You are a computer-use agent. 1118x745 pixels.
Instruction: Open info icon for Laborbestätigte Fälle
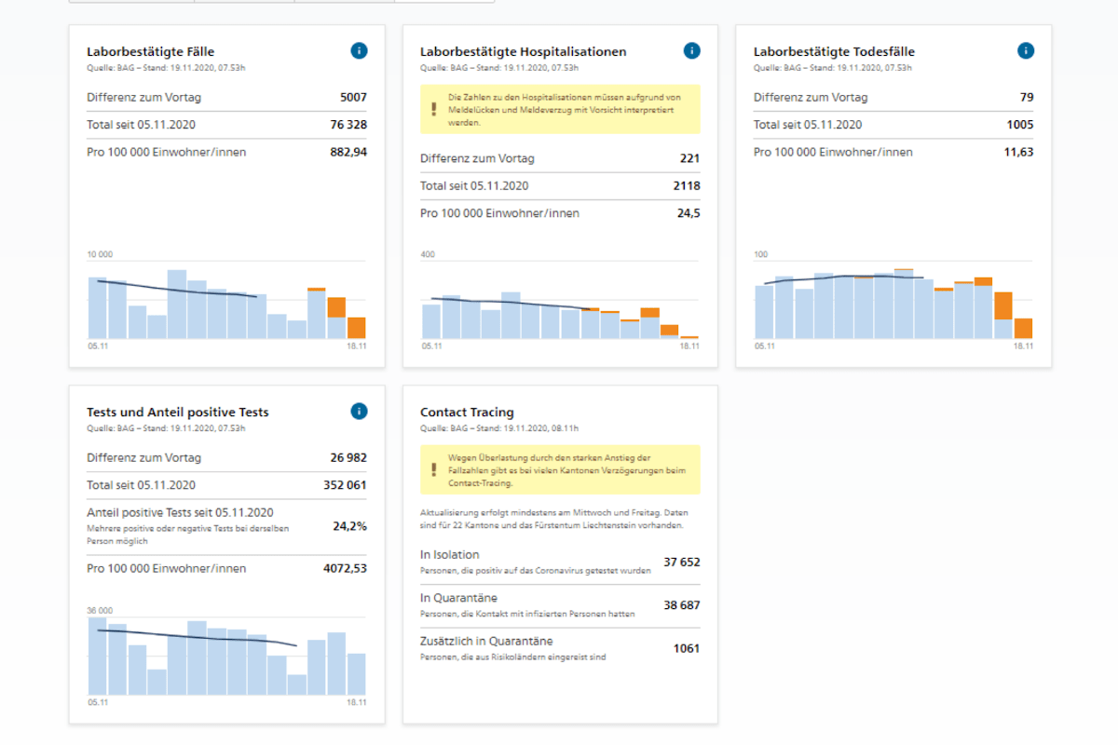tap(359, 51)
